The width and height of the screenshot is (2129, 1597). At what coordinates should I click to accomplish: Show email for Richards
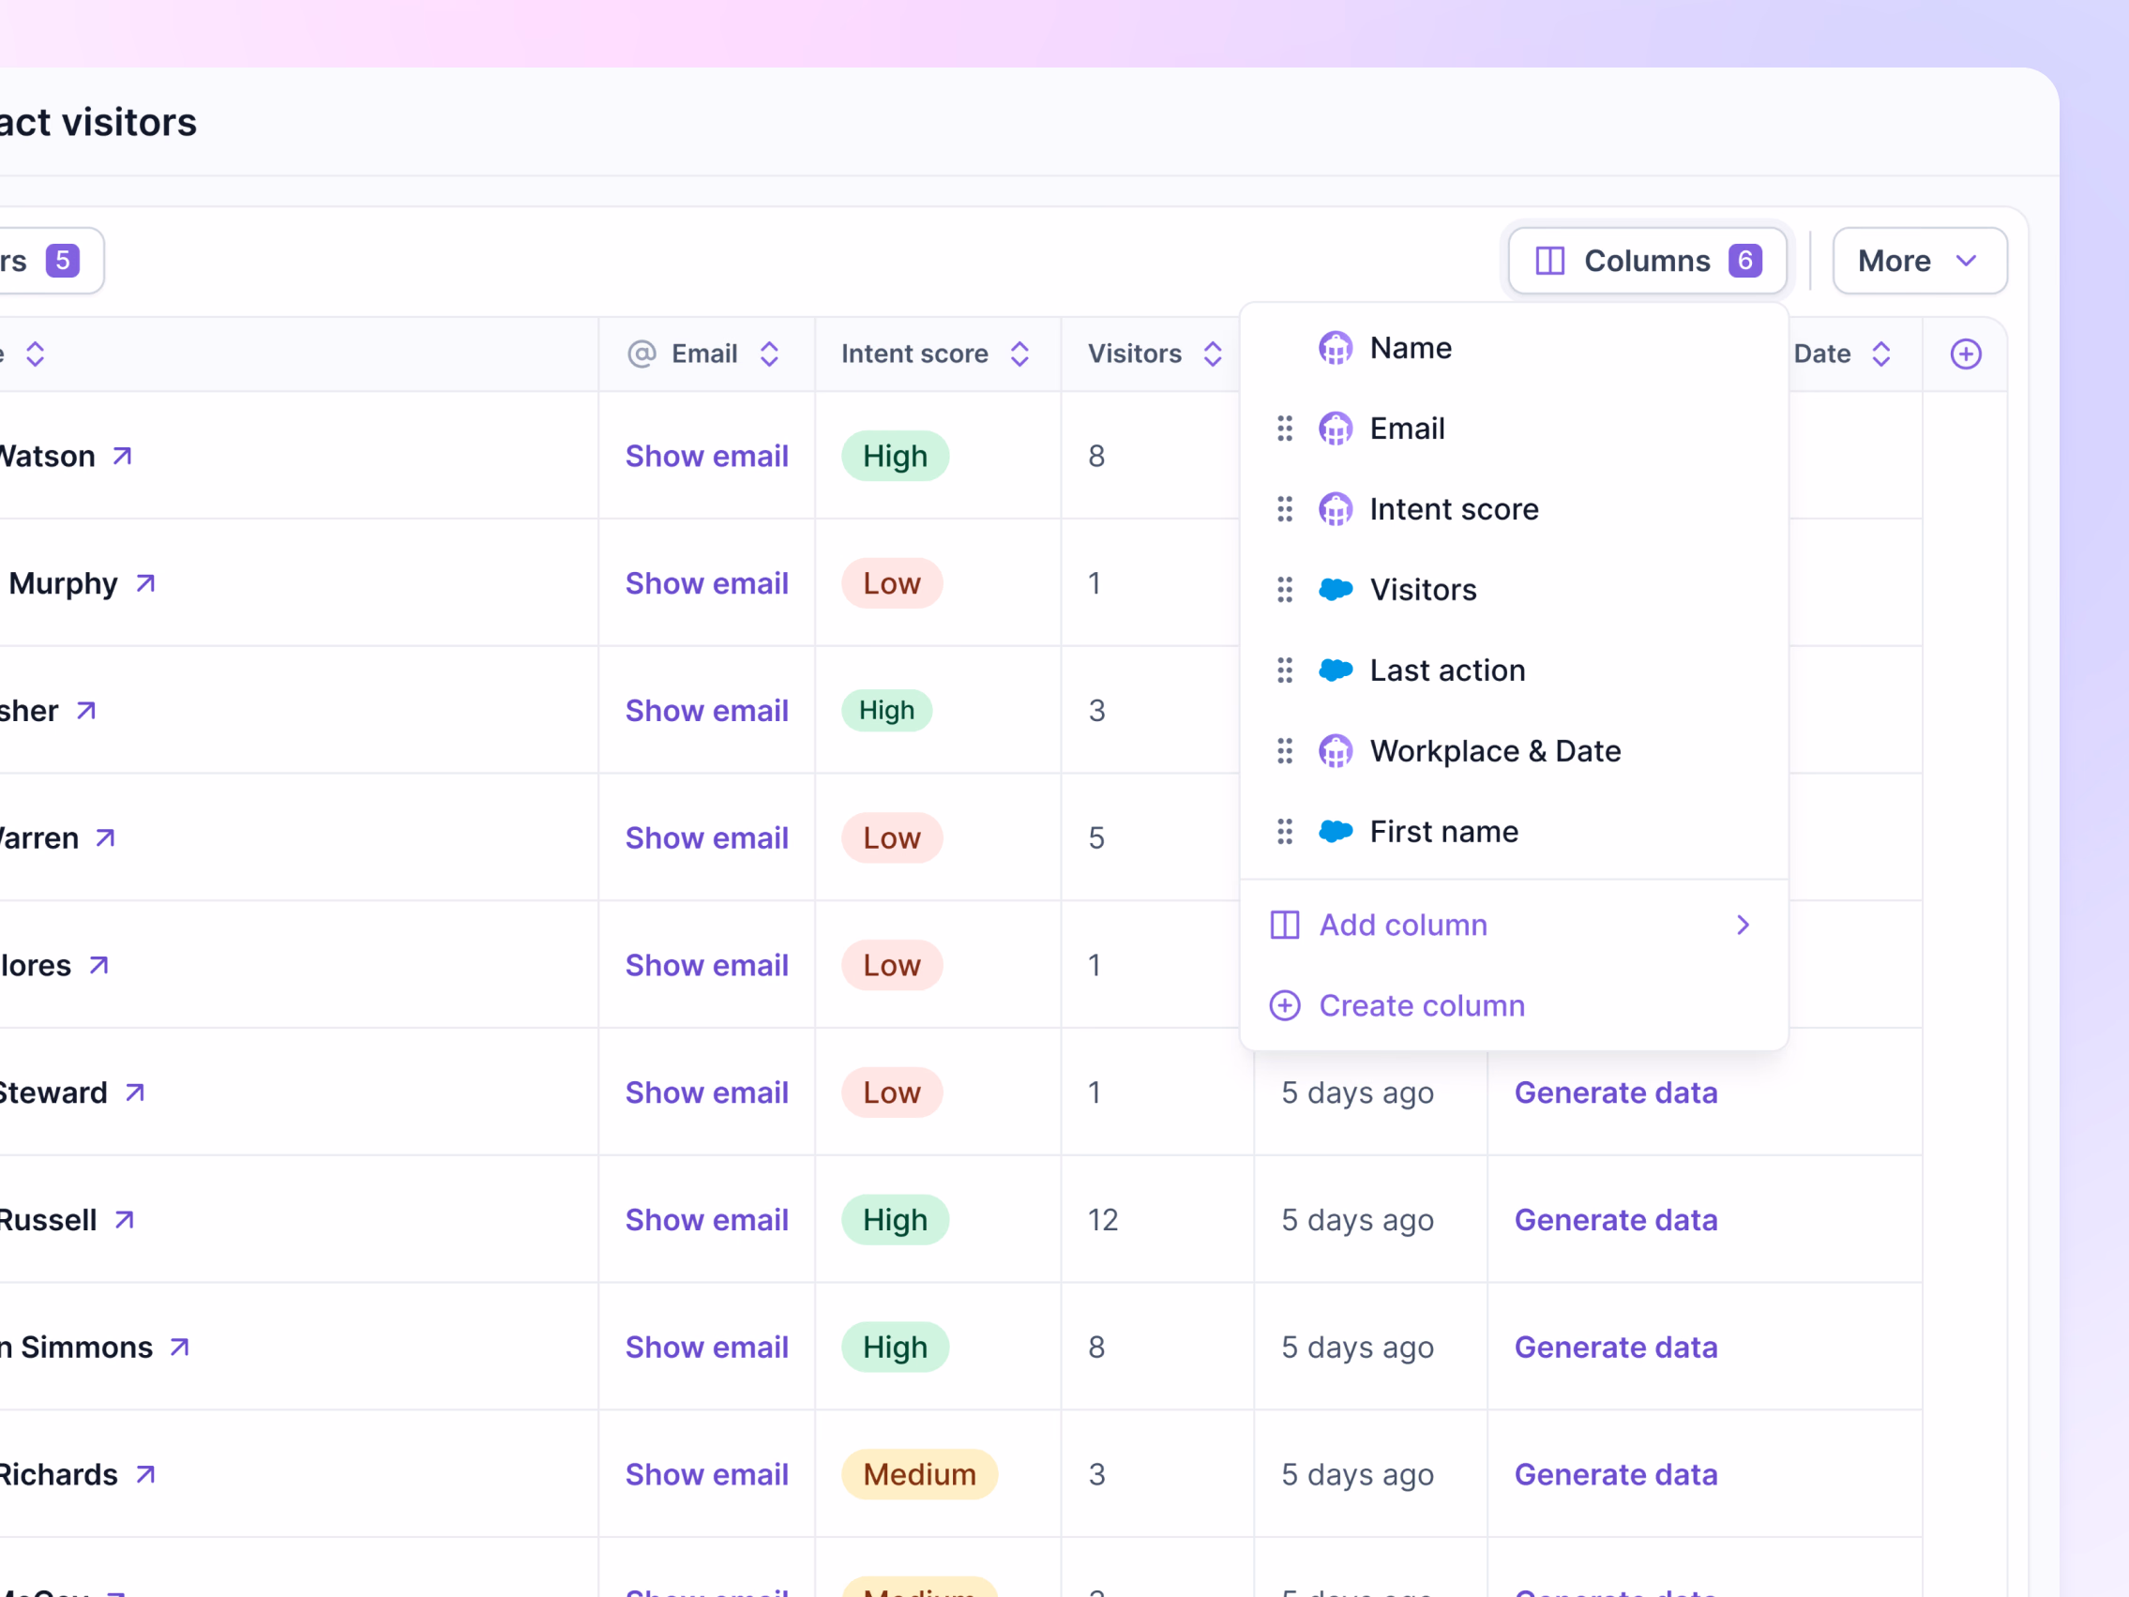[706, 1475]
